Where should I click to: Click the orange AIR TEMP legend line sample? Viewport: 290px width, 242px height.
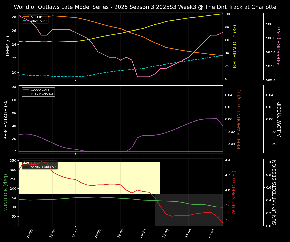26,17
